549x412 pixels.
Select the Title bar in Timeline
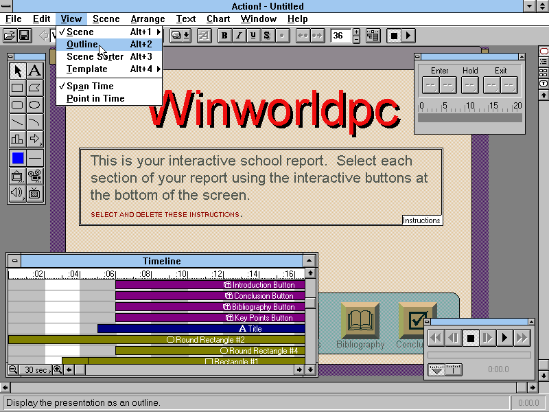point(201,329)
